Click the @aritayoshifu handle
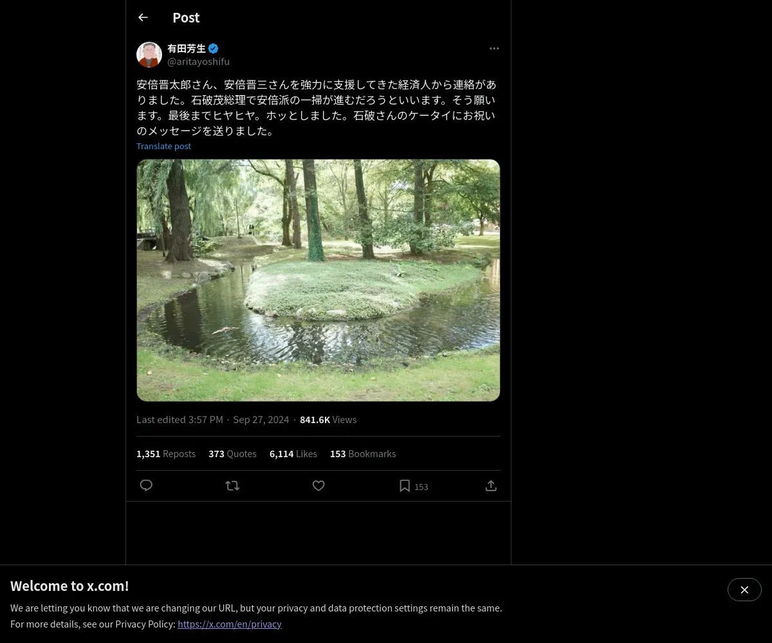Viewport: 772px width, 643px height. point(198,62)
